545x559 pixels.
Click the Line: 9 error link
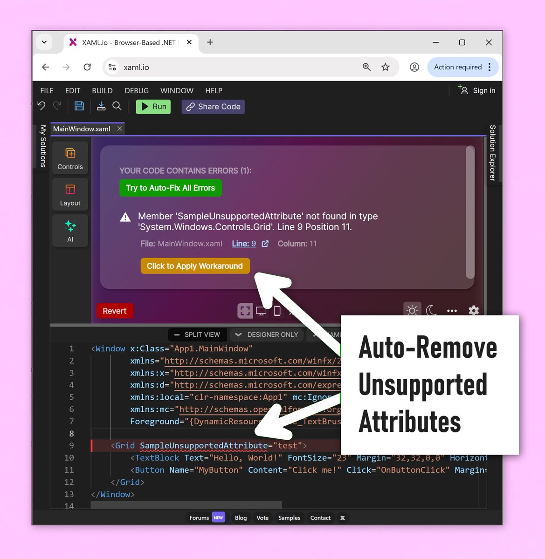(243, 243)
